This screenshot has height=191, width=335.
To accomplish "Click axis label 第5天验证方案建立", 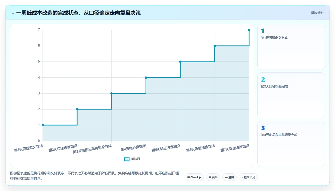I will [166, 148].
